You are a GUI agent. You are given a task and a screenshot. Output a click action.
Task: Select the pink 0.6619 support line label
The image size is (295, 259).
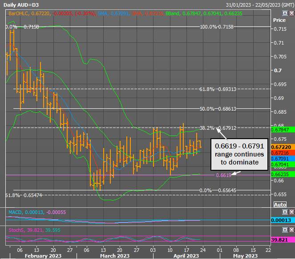pos(223,175)
